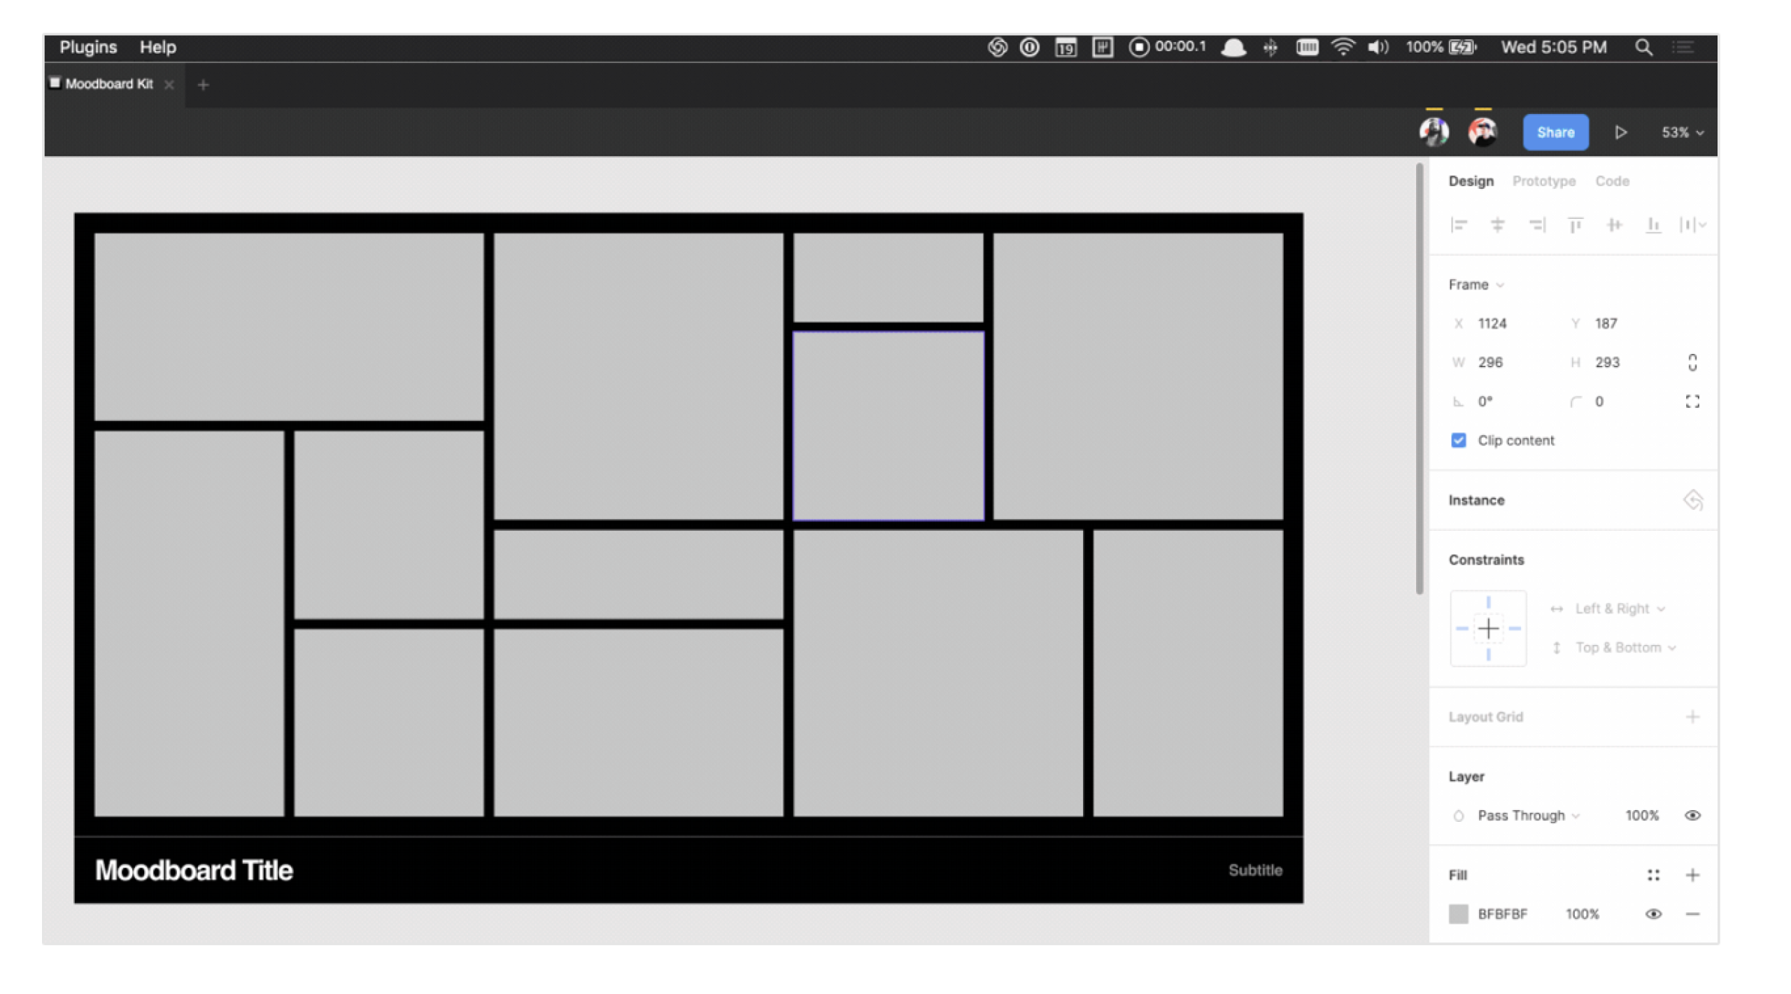The image size is (1791, 994).
Task: Open fill styles with the four-dot icon
Action: click(x=1654, y=874)
